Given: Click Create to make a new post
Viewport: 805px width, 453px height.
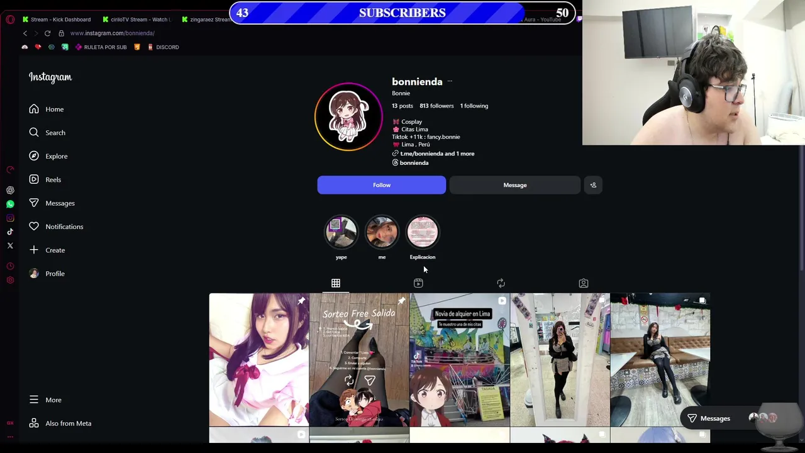Looking at the screenshot, I should coord(47,250).
